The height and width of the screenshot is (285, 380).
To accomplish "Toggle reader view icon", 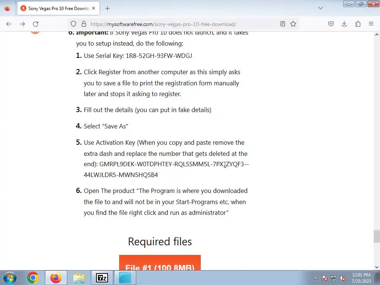I will pyautogui.click(x=282, y=24).
